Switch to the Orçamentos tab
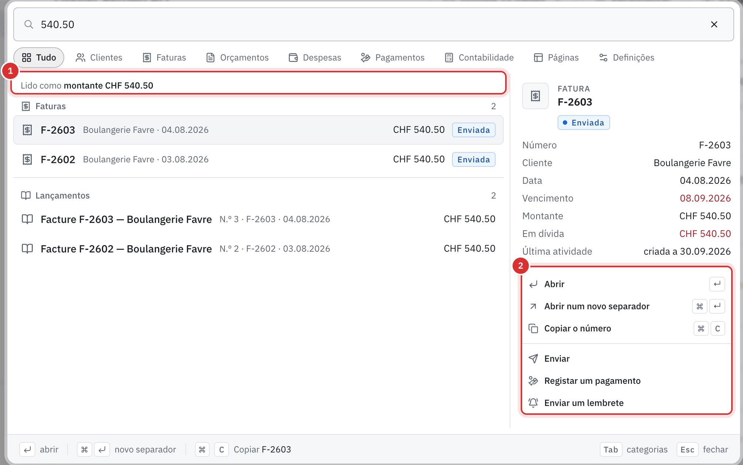Viewport: 743px width, 465px height. pyautogui.click(x=237, y=58)
